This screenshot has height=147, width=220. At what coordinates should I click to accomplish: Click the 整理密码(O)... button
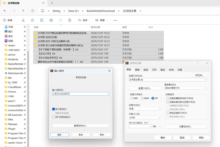click(81, 126)
